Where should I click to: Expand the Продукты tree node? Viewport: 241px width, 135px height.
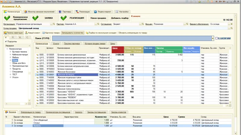click(11, 69)
